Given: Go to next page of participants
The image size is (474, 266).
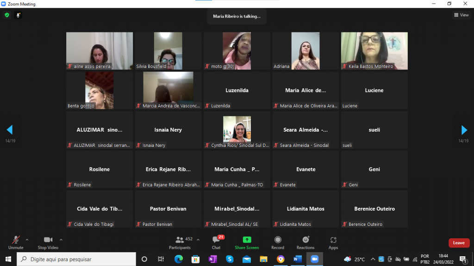Looking at the screenshot, I should [x=464, y=130].
